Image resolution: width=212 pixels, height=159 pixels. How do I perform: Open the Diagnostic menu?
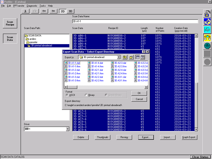31,6
